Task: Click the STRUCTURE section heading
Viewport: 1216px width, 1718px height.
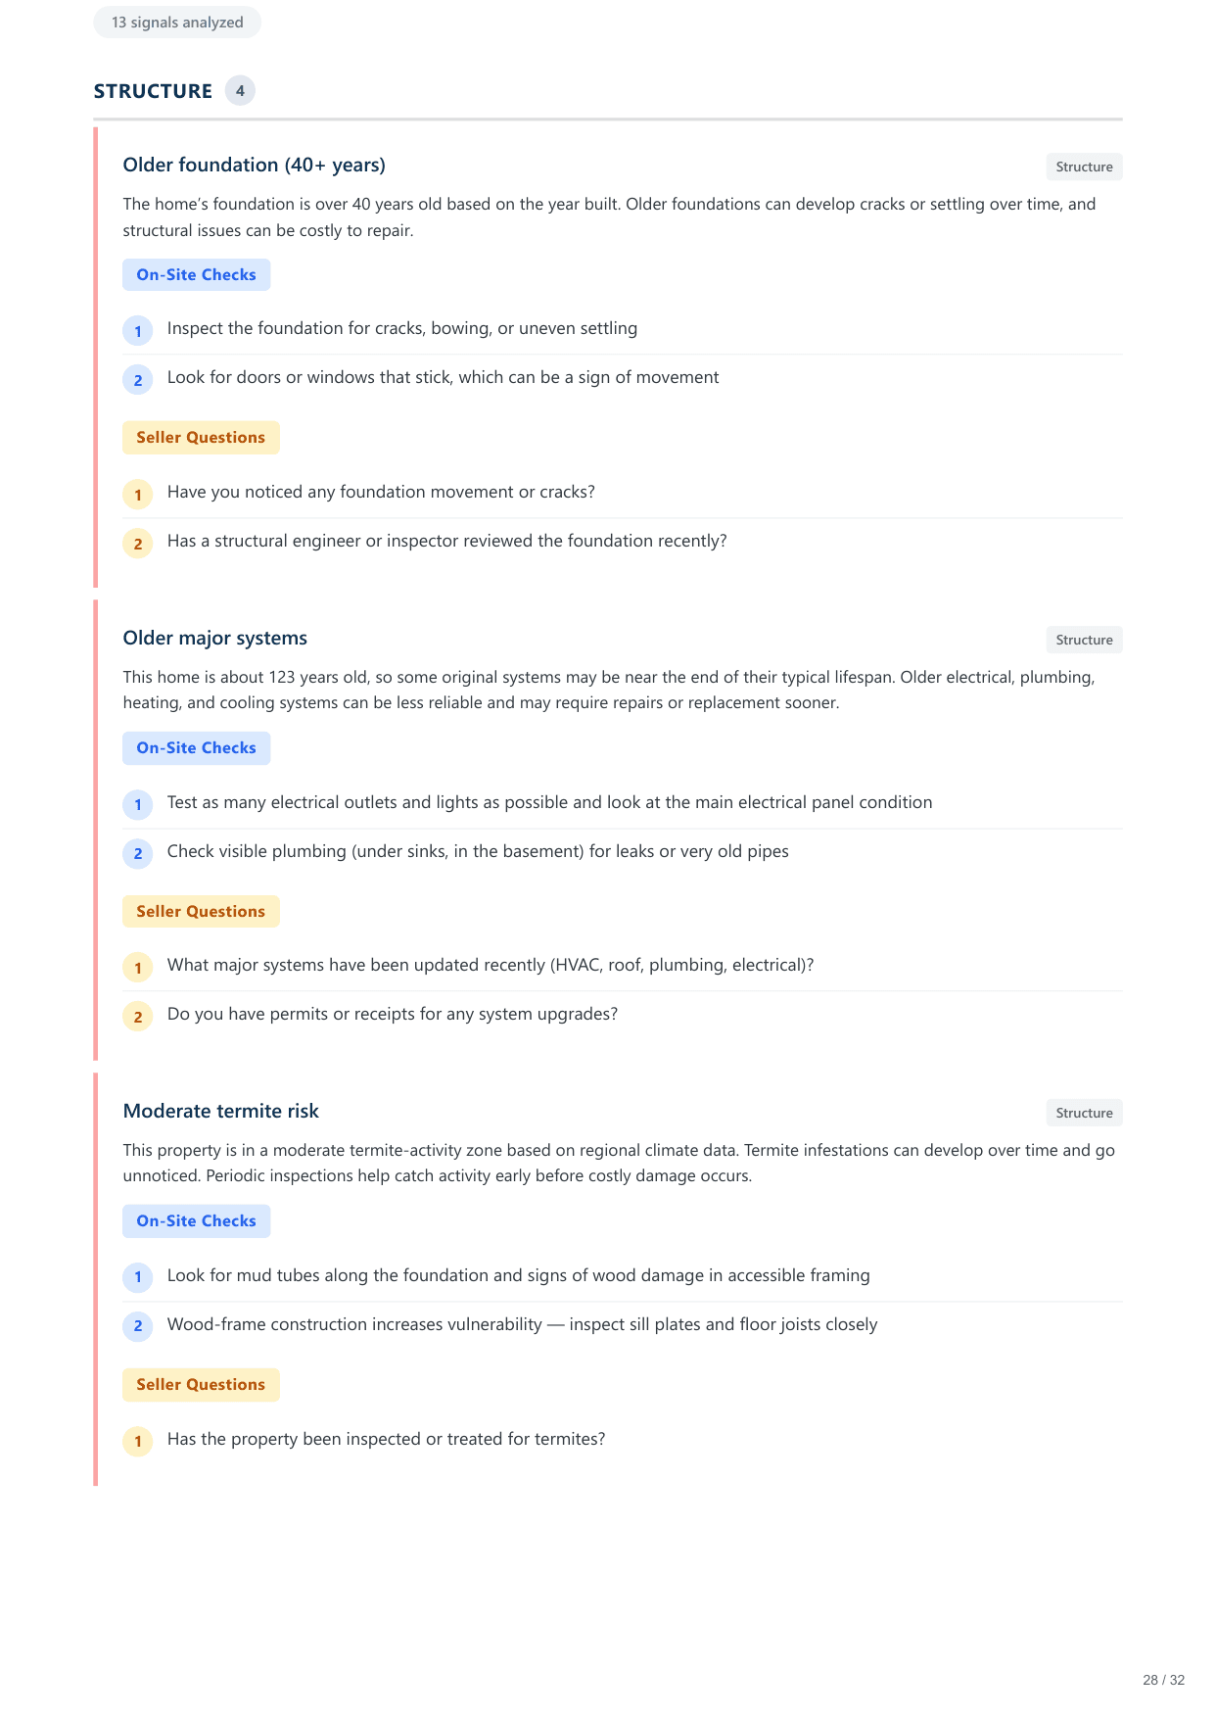Action: (x=153, y=91)
